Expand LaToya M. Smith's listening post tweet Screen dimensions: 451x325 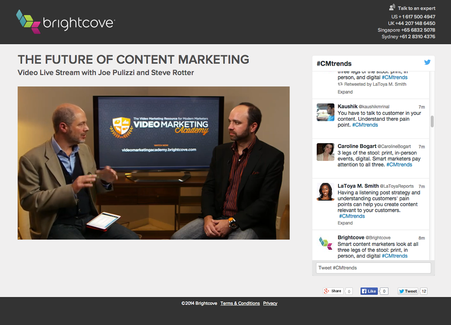click(x=345, y=223)
